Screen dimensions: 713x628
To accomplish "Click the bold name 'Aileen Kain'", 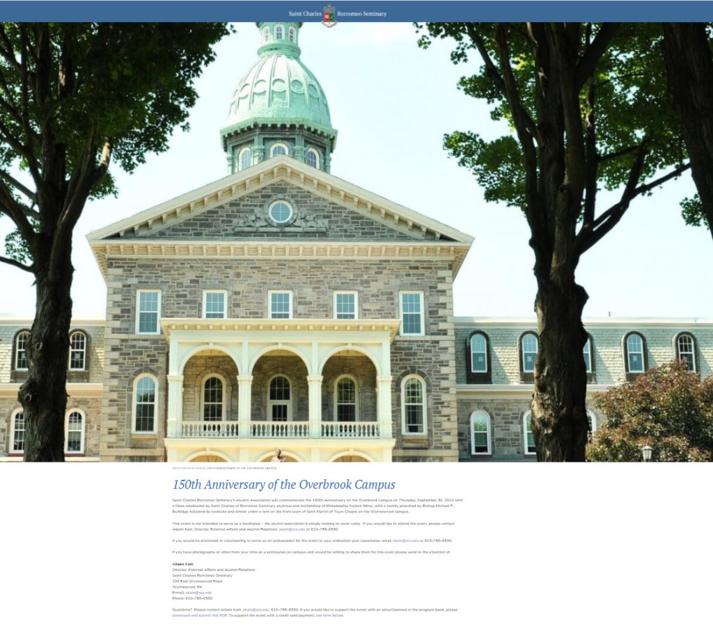I will tap(182, 563).
